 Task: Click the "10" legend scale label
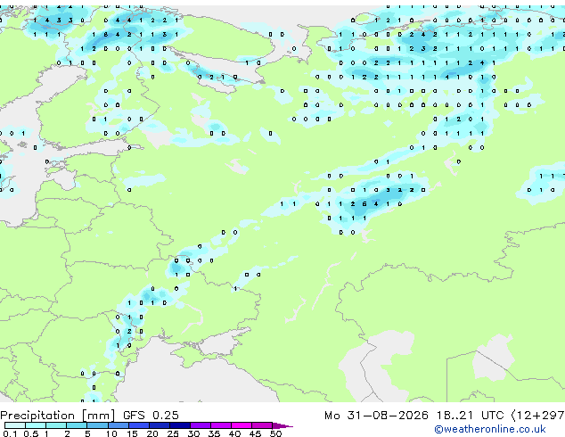click(x=111, y=433)
